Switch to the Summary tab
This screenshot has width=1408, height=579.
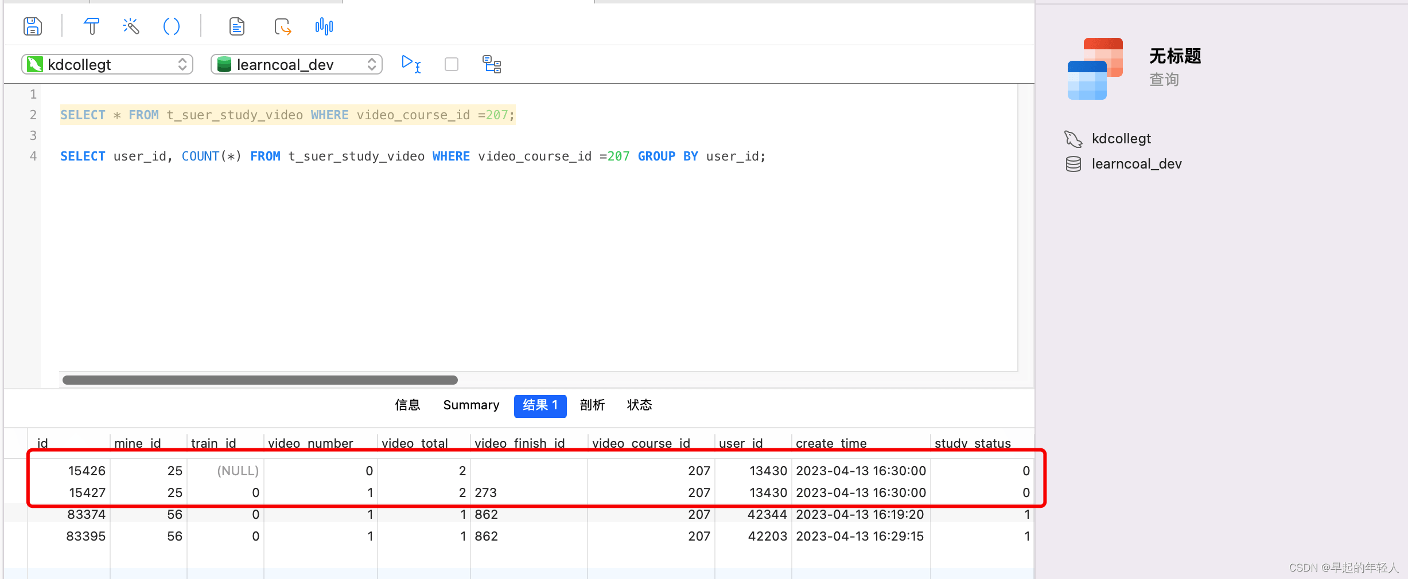[x=471, y=405]
